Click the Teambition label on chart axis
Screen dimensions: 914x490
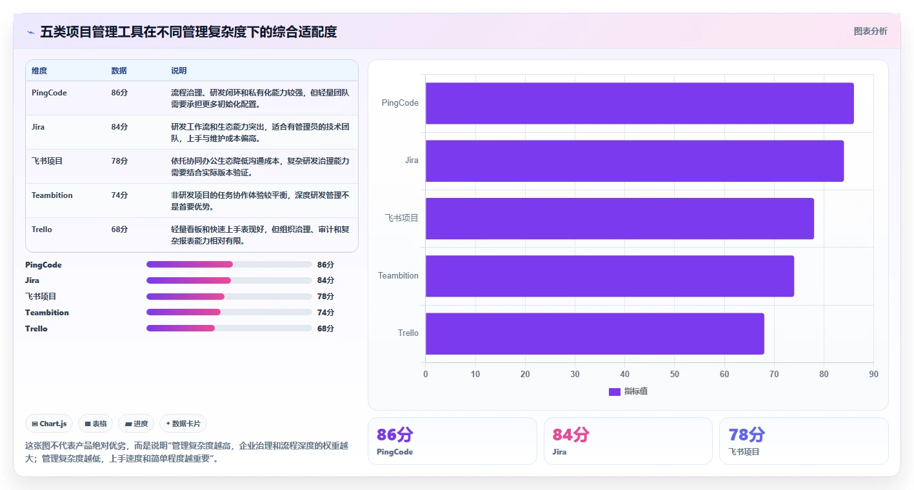pos(398,276)
